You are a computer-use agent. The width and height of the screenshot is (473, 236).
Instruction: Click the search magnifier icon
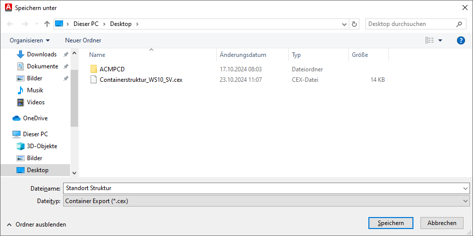459,24
